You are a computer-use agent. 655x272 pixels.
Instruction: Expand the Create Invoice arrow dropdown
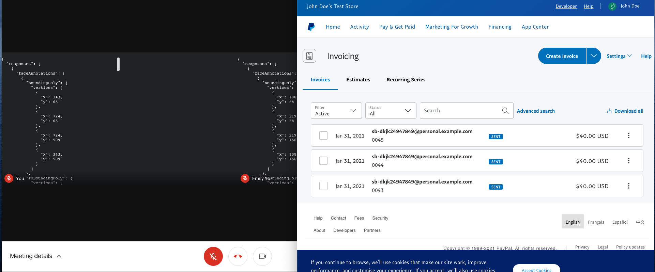pos(594,56)
